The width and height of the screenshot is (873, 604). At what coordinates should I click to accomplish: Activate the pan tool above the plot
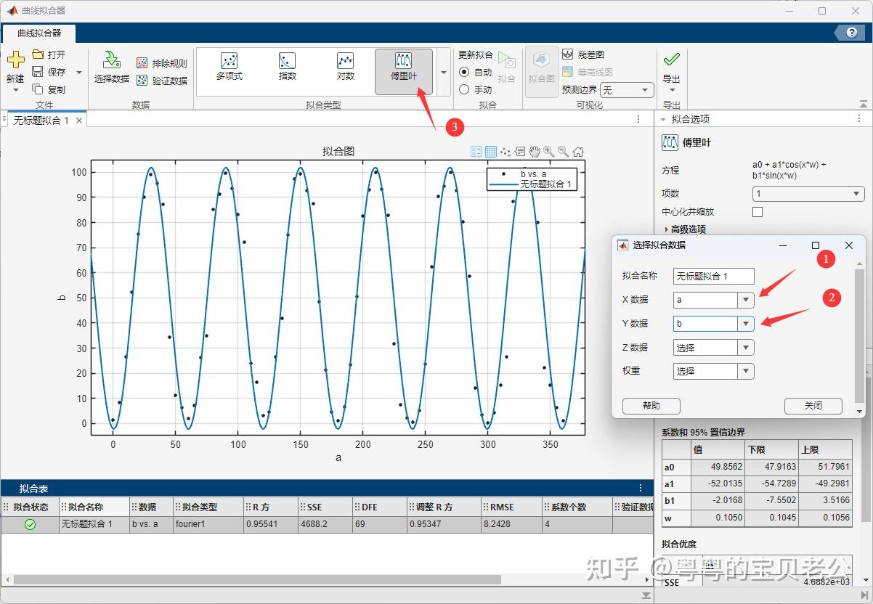pyautogui.click(x=534, y=151)
